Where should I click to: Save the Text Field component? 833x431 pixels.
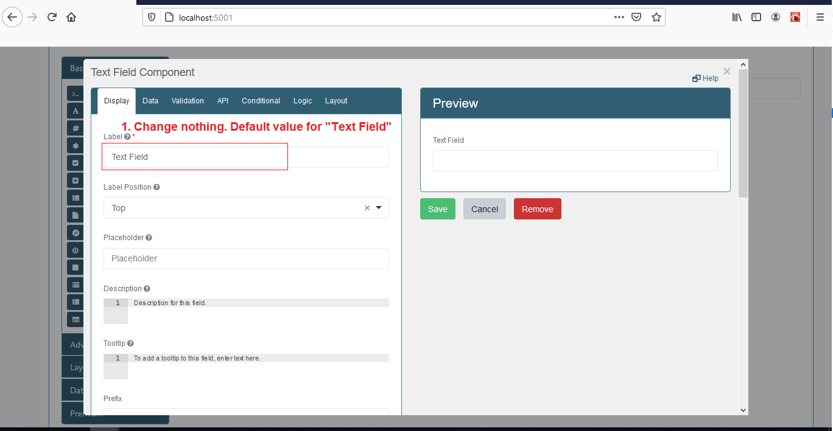[437, 209]
